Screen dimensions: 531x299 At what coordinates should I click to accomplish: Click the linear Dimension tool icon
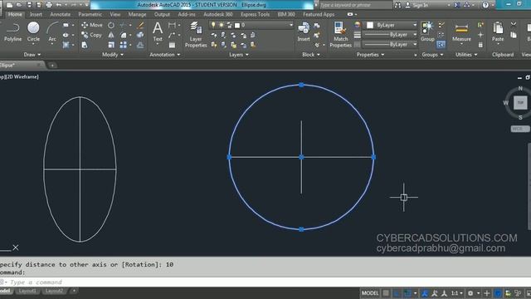172,25
